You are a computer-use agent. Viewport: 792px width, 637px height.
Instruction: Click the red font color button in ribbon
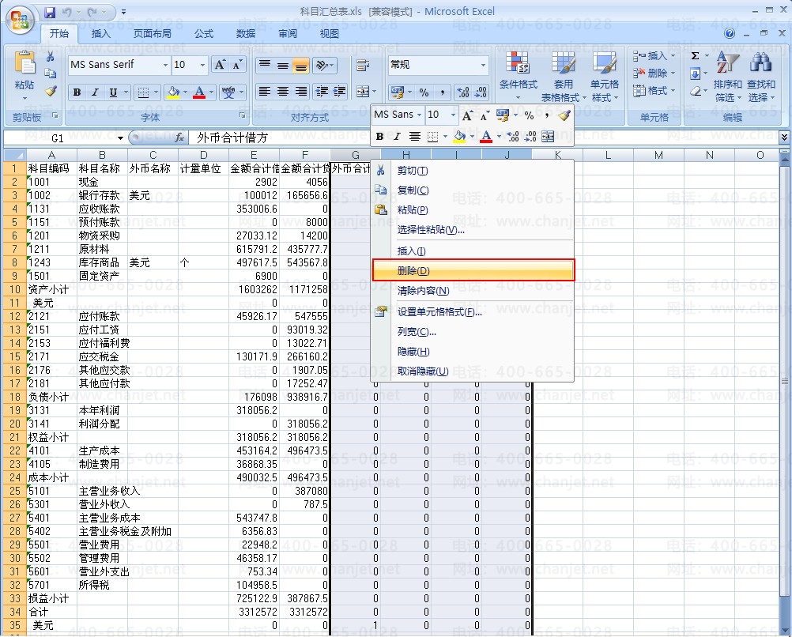199,92
